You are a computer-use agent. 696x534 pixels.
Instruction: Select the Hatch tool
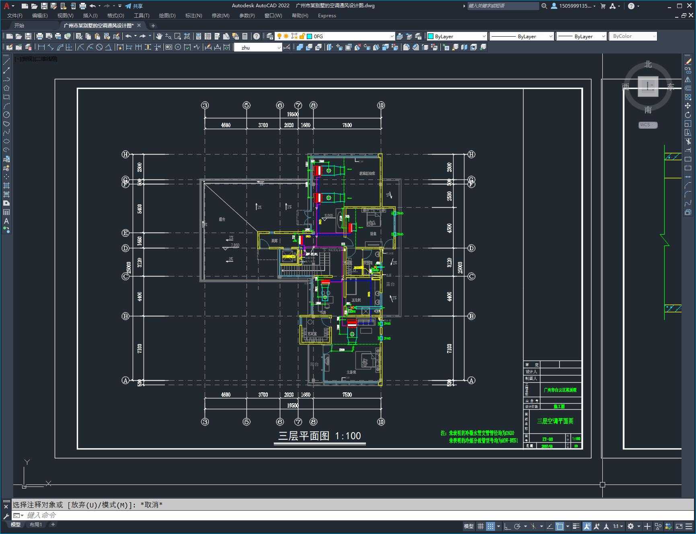point(6,186)
